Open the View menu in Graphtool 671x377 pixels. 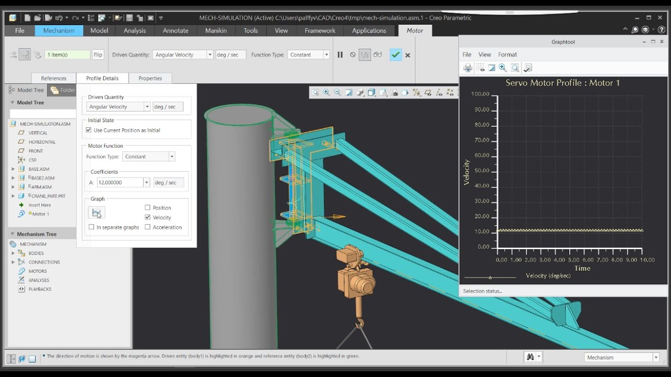(x=485, y=54)
